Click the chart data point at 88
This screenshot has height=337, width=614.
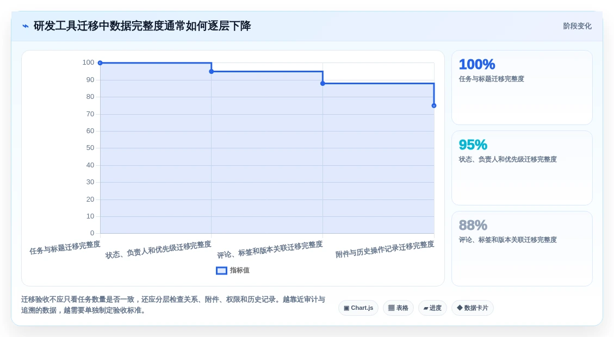pyautogui.click(x=322, y=83)
